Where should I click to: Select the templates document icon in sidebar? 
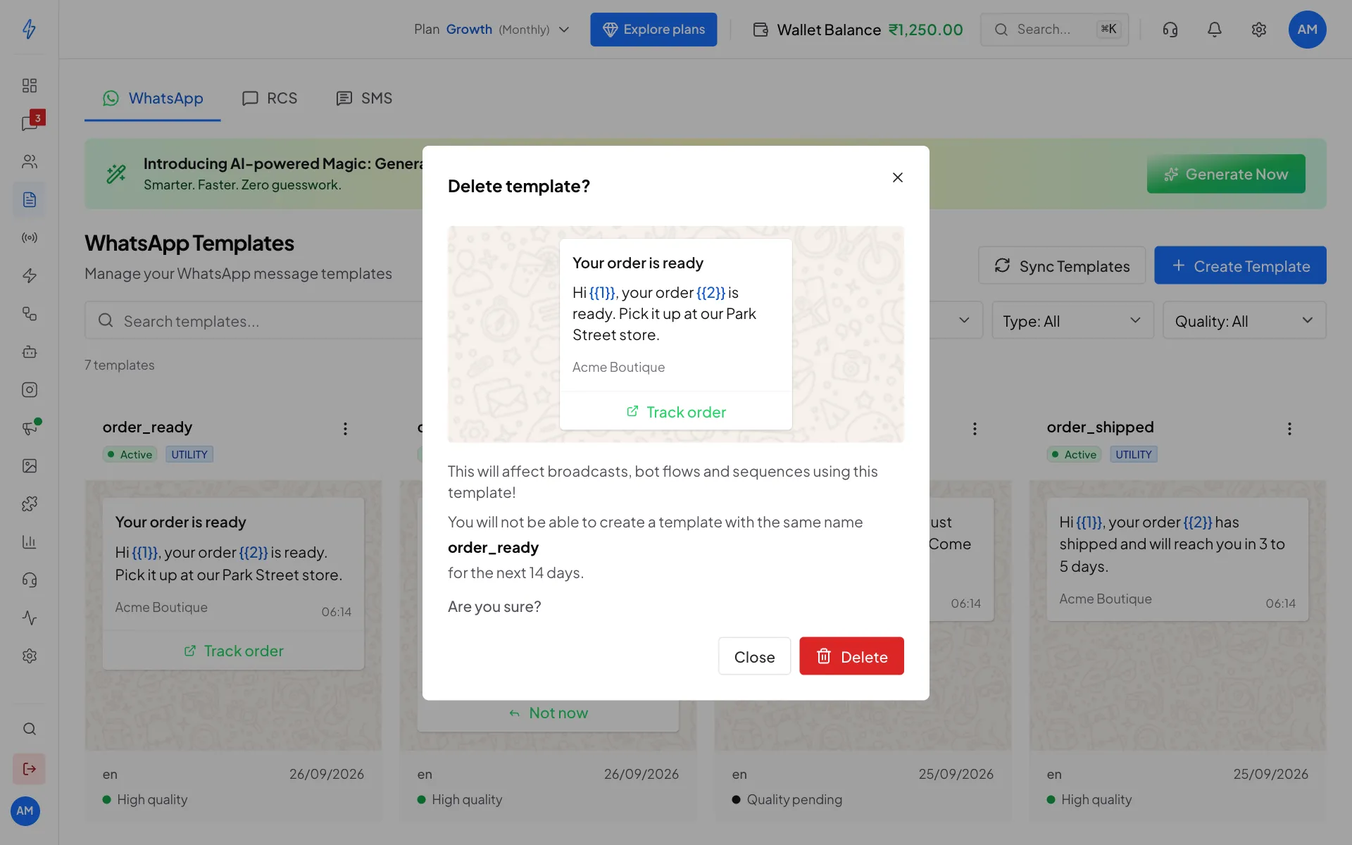(29, 199)
